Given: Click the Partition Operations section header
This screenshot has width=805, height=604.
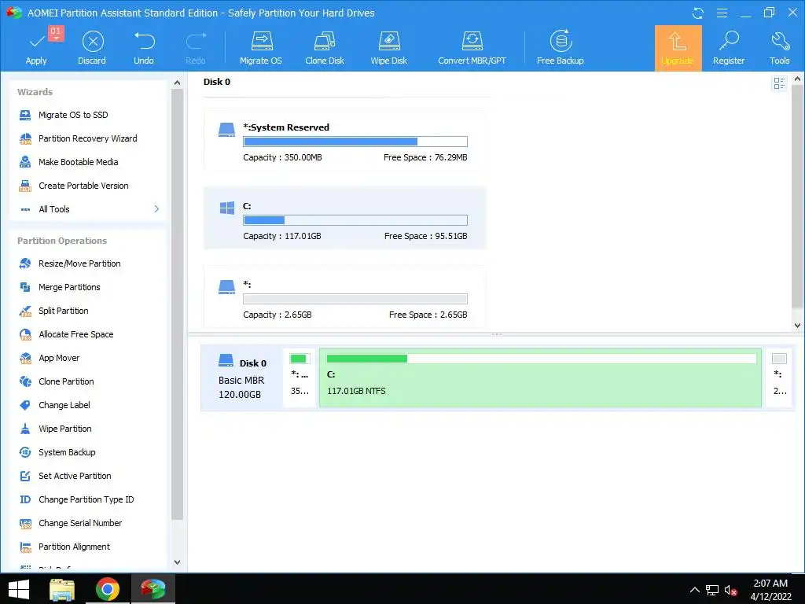Looking at the screenshot, I should click(62, 241).
